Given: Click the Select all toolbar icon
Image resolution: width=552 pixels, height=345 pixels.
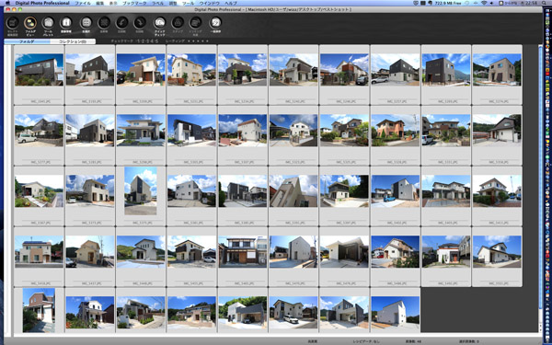Looking at the screenshot, I should coord(86,23).
